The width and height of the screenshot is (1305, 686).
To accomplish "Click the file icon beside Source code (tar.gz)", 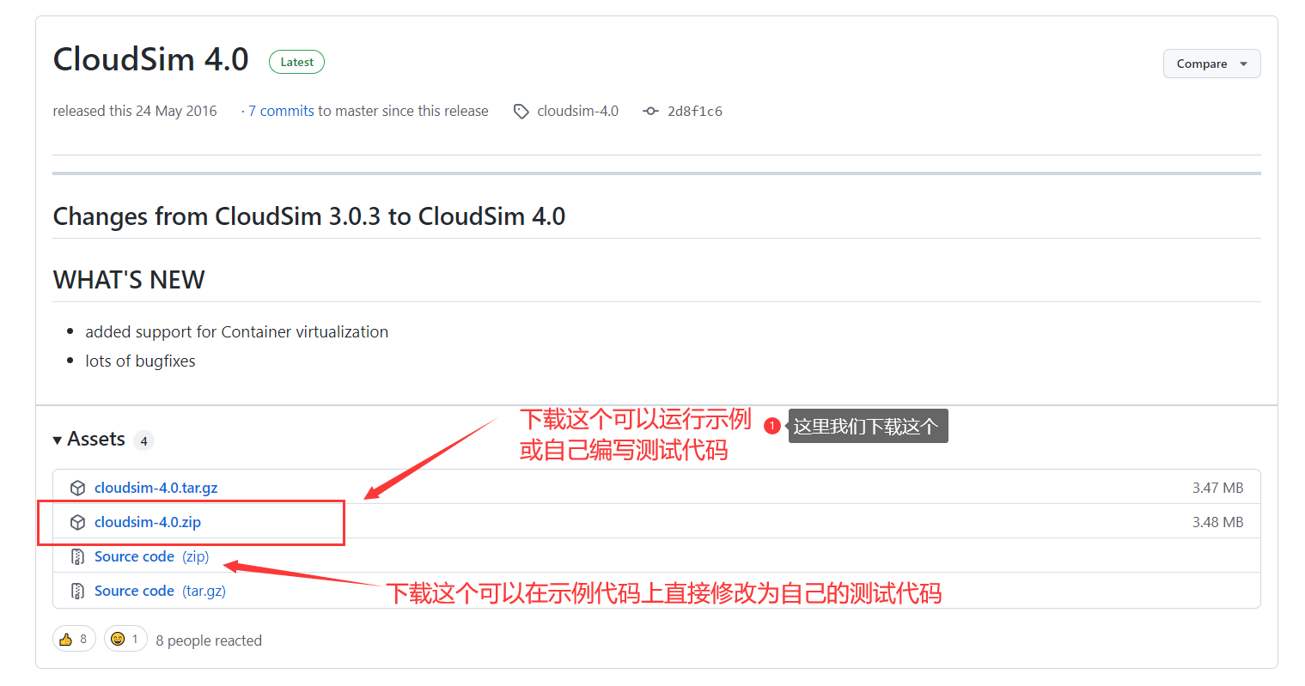I will [78, 590].
